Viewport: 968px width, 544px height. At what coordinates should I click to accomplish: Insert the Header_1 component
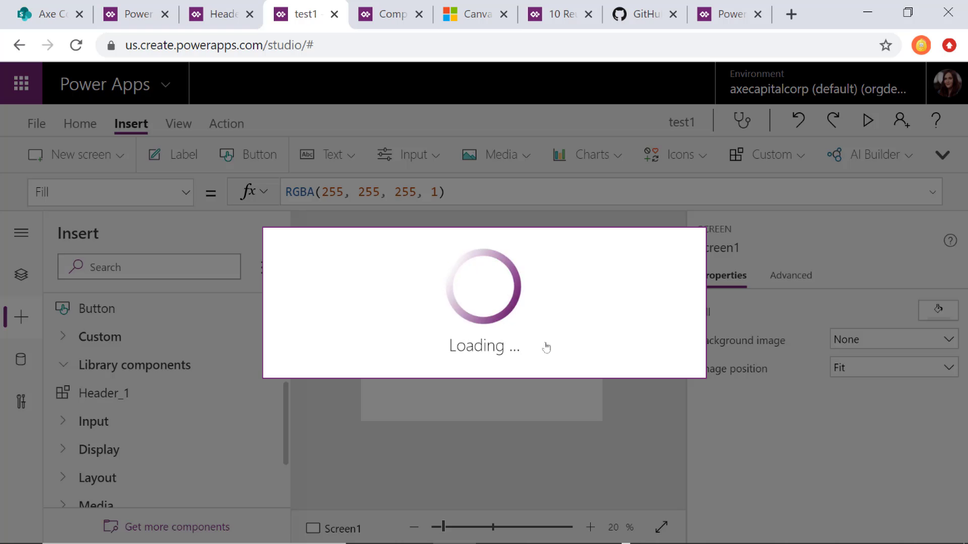103,393
